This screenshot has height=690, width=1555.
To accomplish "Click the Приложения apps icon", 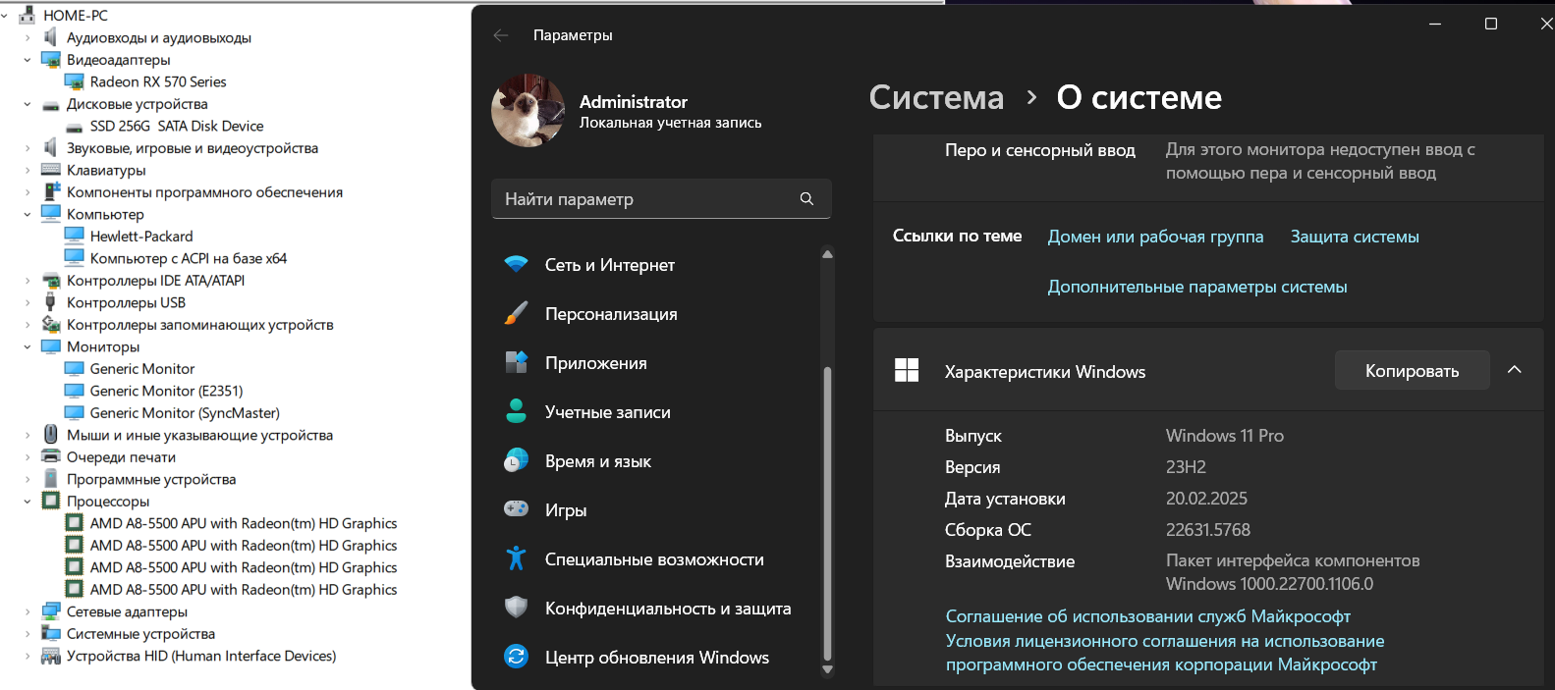I will (x=516, y=363).
